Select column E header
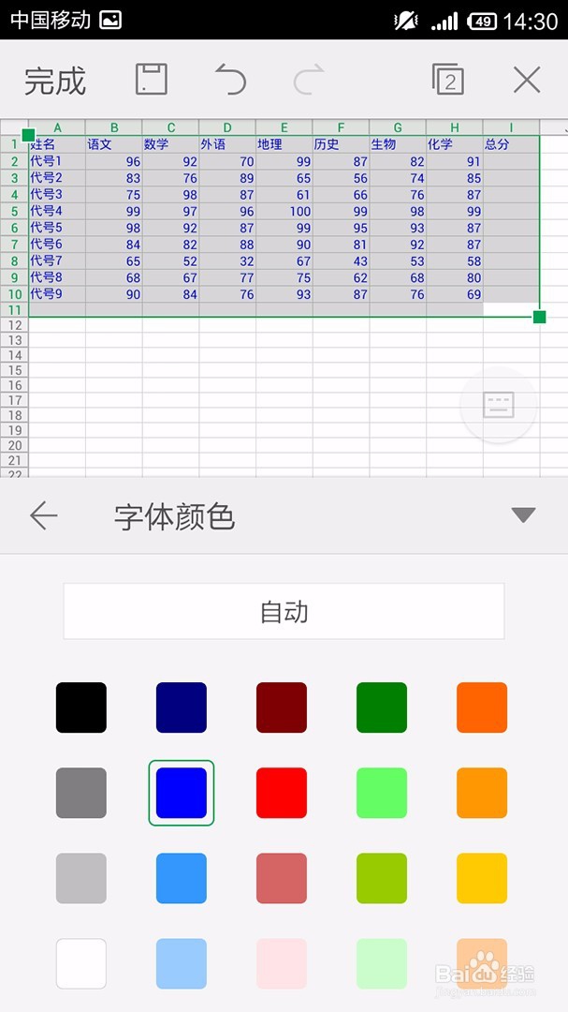Screen dimensions: 568x1012 [284, 127]
